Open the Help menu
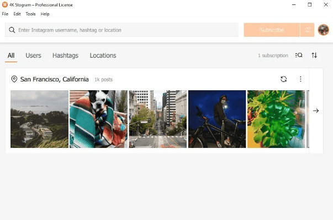 (45, 14)
